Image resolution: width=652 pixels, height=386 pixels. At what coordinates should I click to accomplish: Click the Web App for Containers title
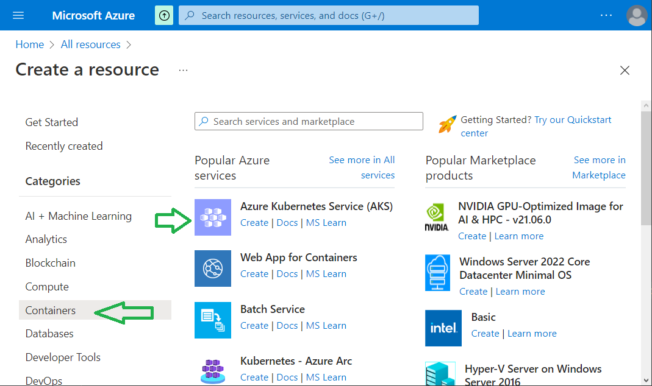point(299,258)
